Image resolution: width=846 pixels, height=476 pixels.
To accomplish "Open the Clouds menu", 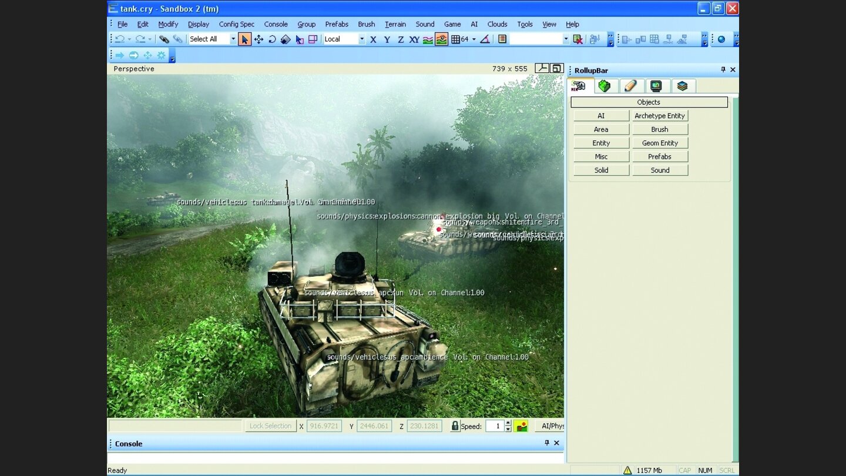I will coord(497,24).
